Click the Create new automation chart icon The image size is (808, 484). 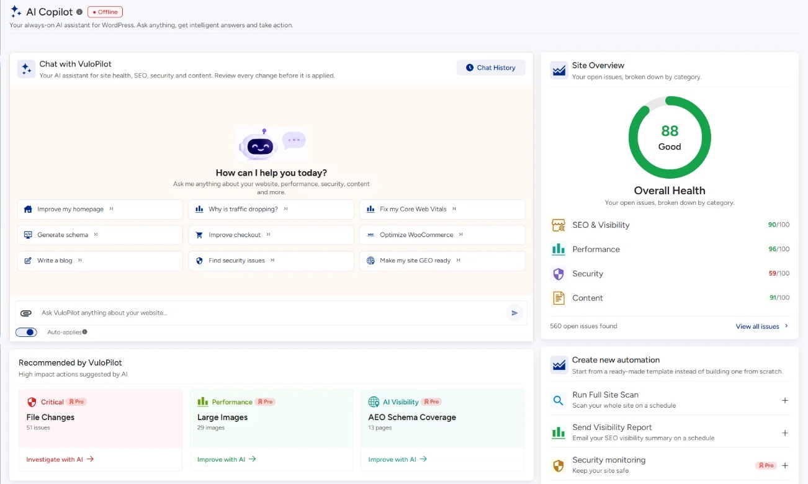559,365
